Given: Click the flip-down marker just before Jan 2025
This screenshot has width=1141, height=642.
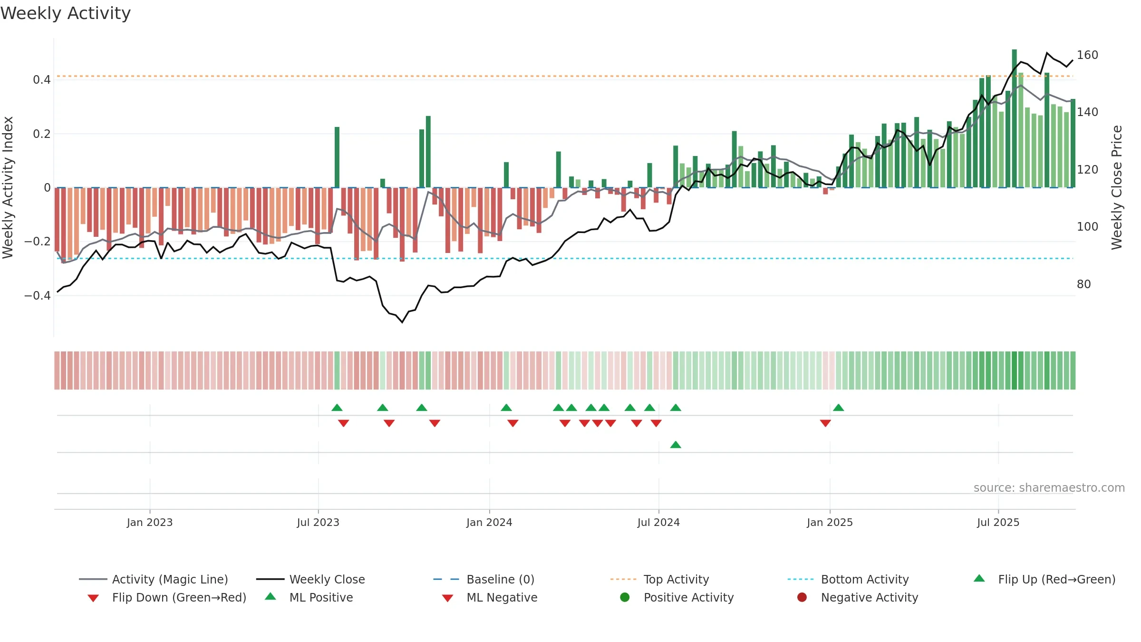Looking at the screenshot, I should click(x=825, y=423).
